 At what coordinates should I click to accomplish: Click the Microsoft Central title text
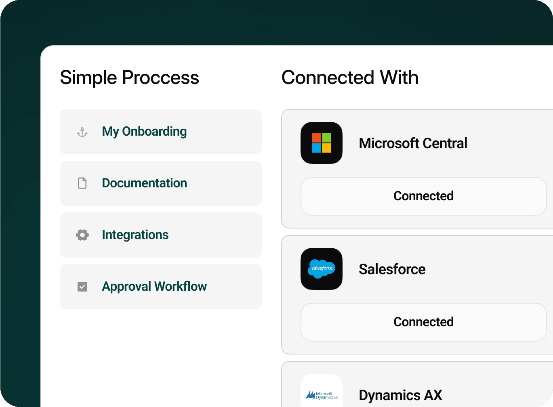click(x=413, y=143)
